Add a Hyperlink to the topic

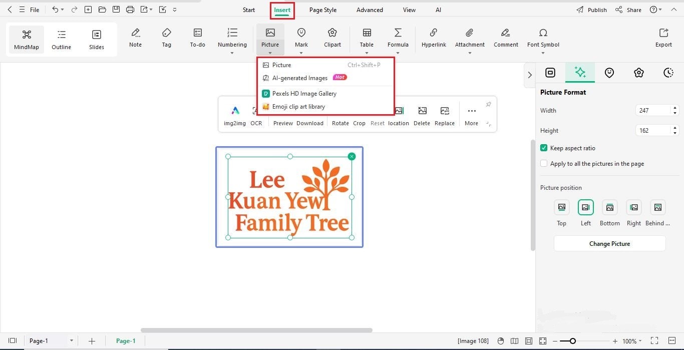click(x=434, y=38)
